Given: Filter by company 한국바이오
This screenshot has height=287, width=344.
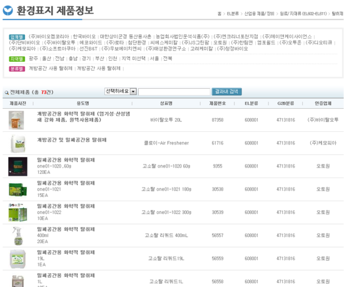Looking at the screenshot, I should pyautogui.click(x=84, y=36).
